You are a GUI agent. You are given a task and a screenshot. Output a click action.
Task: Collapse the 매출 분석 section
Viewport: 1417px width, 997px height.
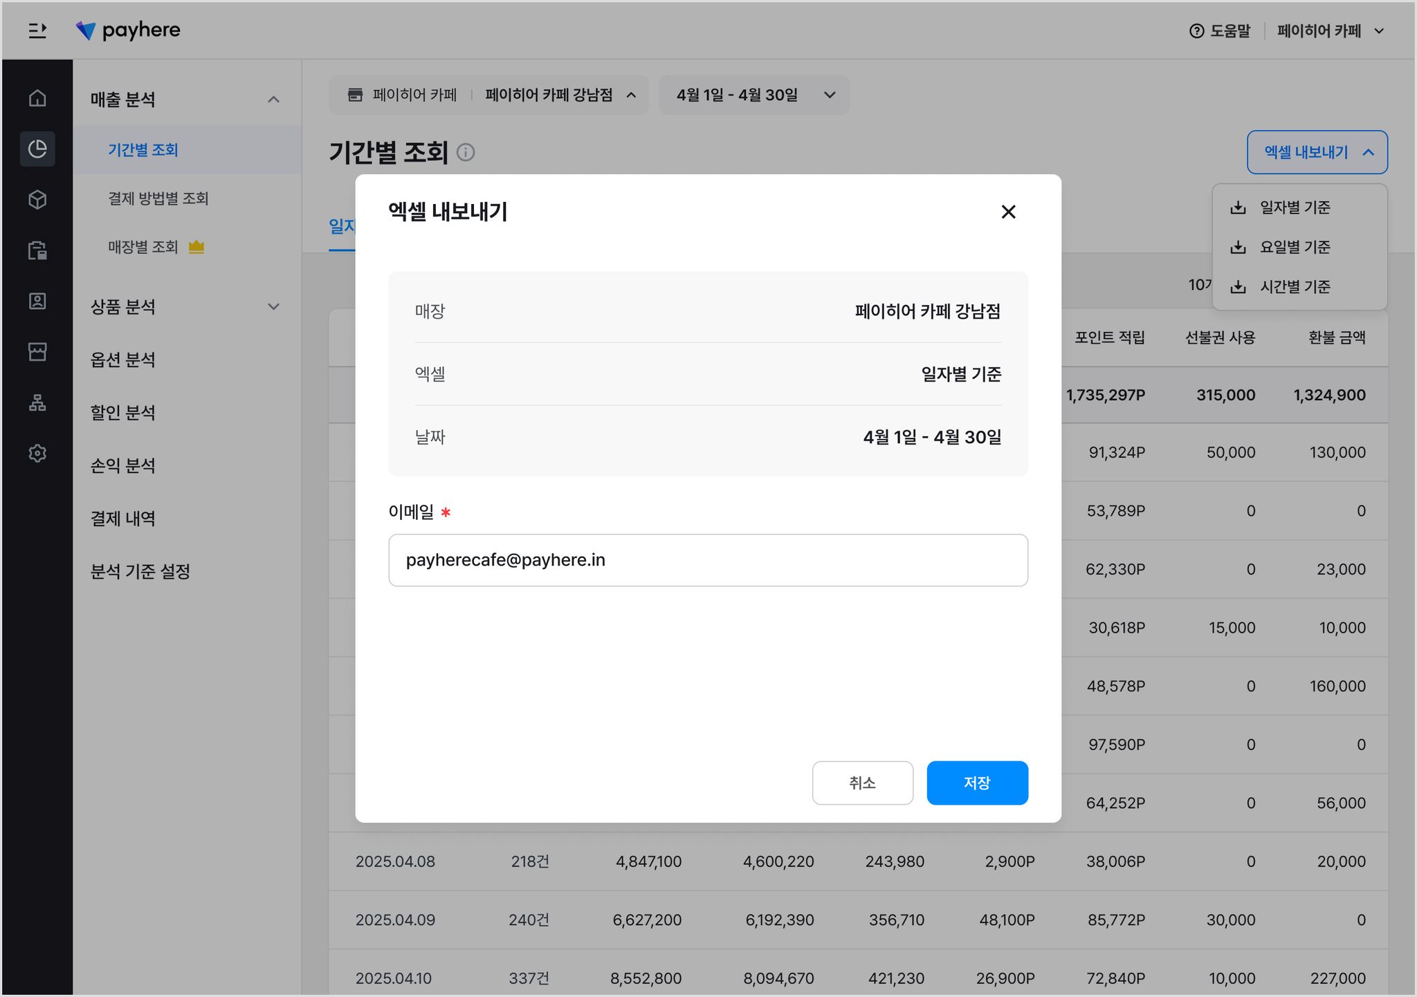tap(273, 100)
